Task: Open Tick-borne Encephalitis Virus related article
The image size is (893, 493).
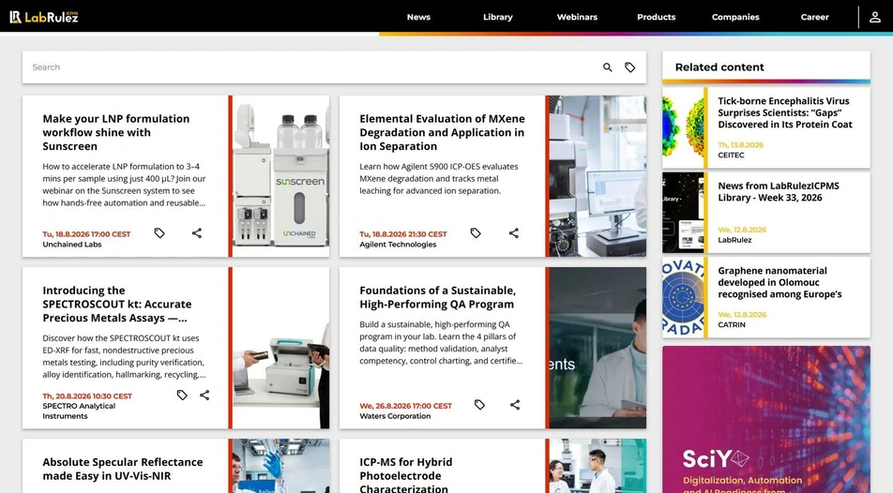Action: click(785, 112)
